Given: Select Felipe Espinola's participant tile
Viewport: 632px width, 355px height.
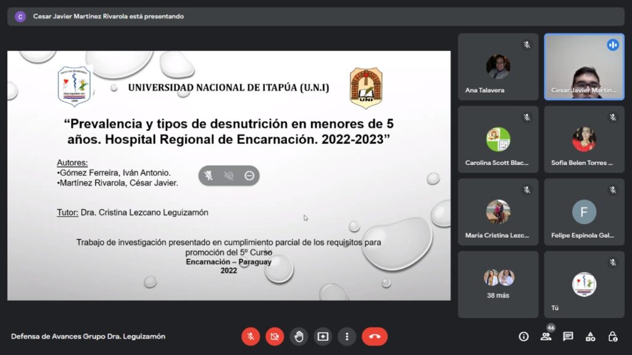Looking at the screenshot, I should (584, 212).
